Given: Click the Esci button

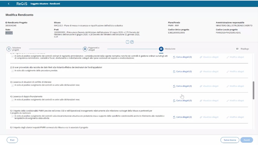Looking at the screenshot, I should [12, 140].
